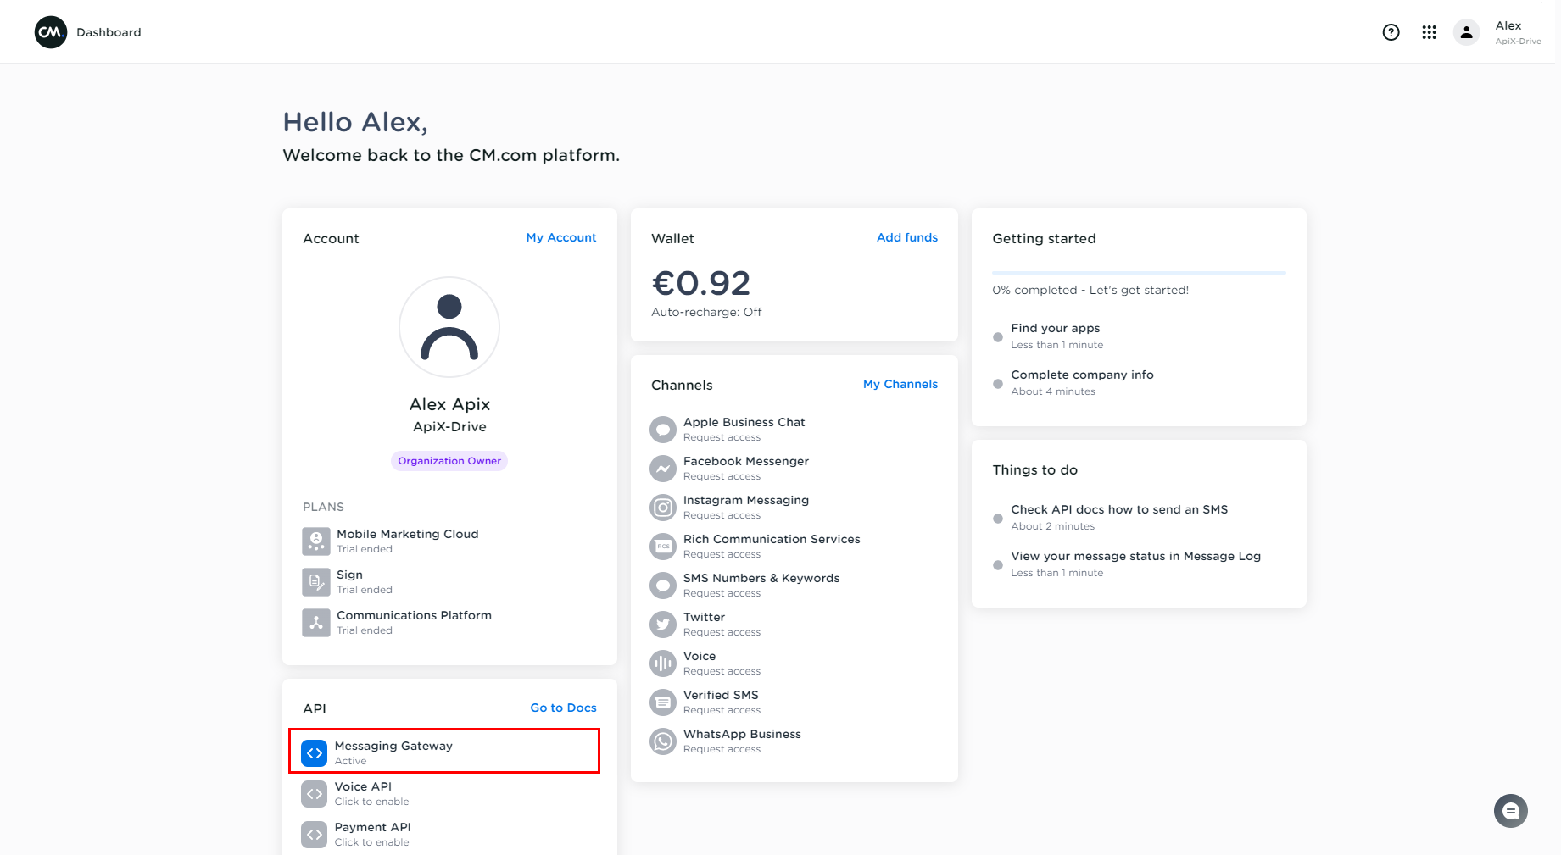Click the Instagram Messaging channel icon
1561x855 pixels.
[662, 508]
